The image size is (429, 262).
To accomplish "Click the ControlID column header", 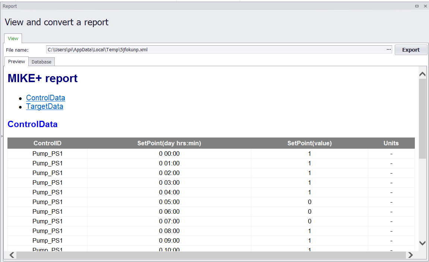I will [47, 143].
